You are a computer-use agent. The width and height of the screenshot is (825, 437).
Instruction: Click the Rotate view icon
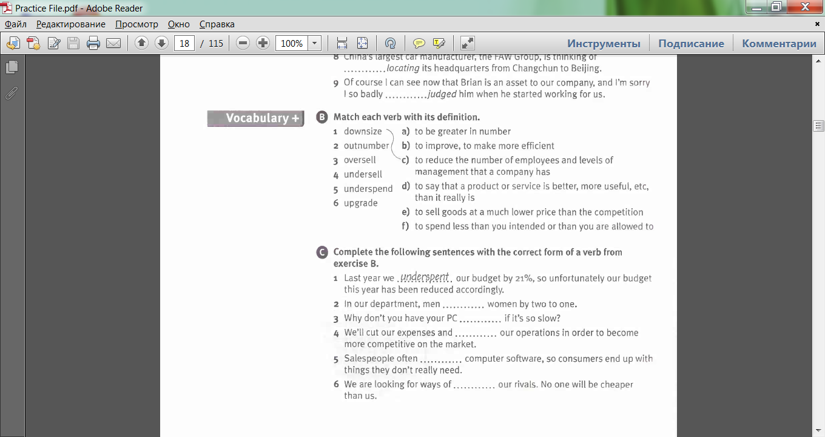coord(390,43)
